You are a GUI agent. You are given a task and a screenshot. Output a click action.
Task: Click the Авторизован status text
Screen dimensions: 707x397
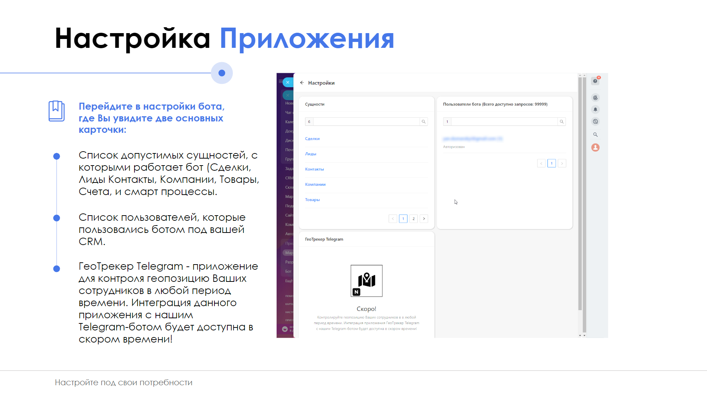coord(454,147)
